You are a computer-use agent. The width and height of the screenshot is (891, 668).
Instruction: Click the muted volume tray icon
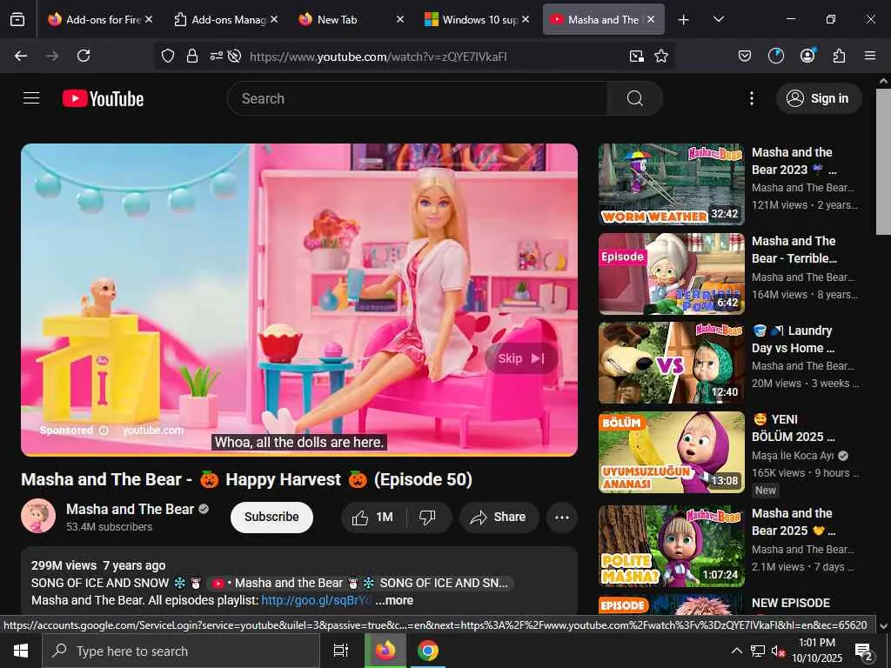click(777, 651)
